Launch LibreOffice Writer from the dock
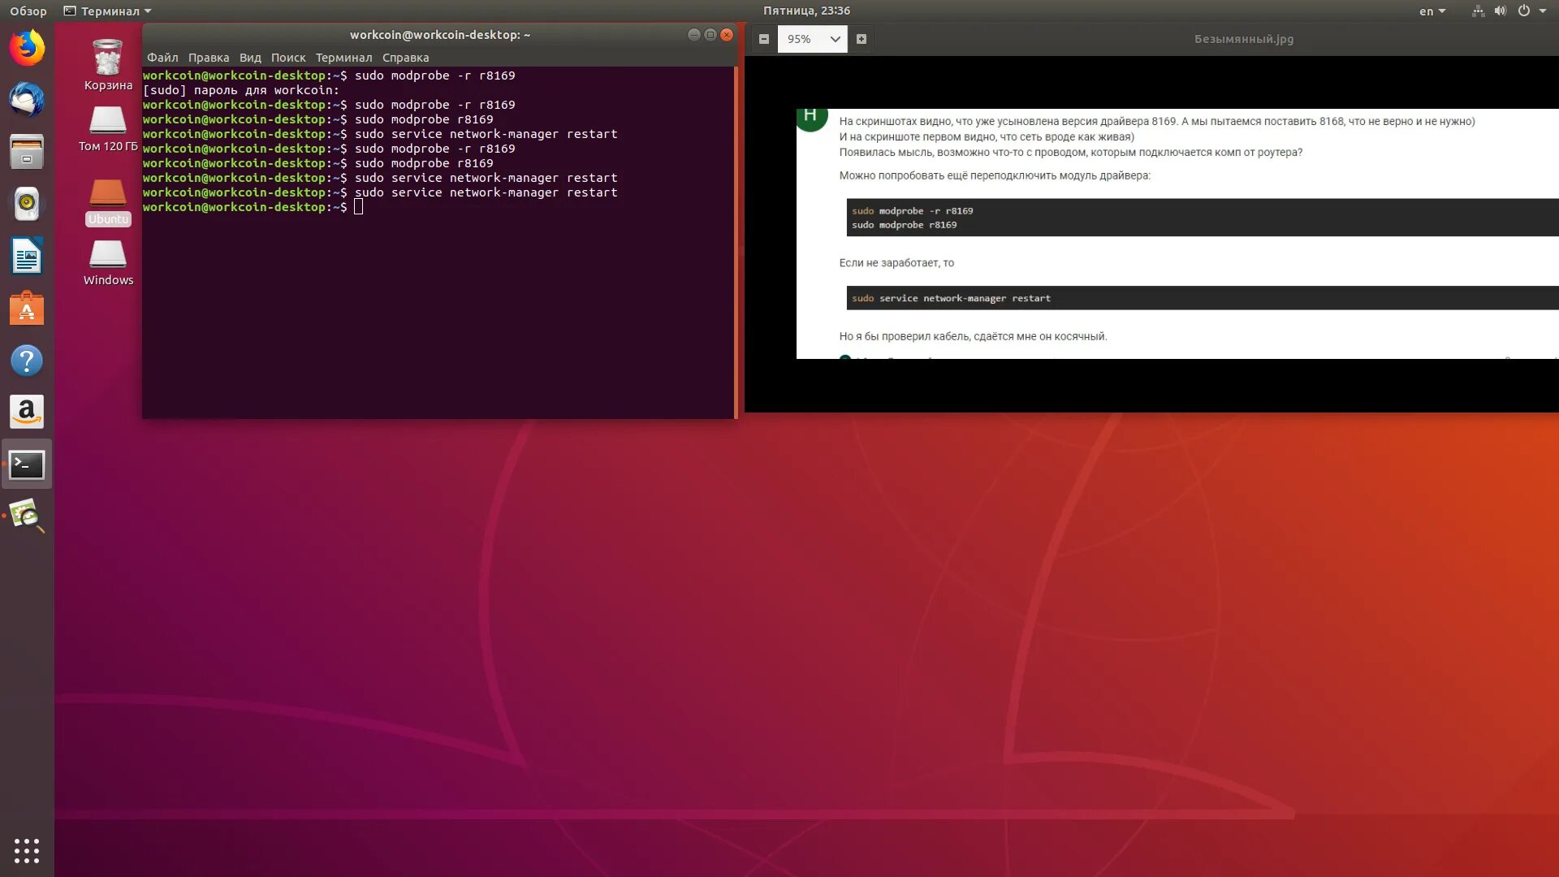1559x877 pixels. [27, 257]
